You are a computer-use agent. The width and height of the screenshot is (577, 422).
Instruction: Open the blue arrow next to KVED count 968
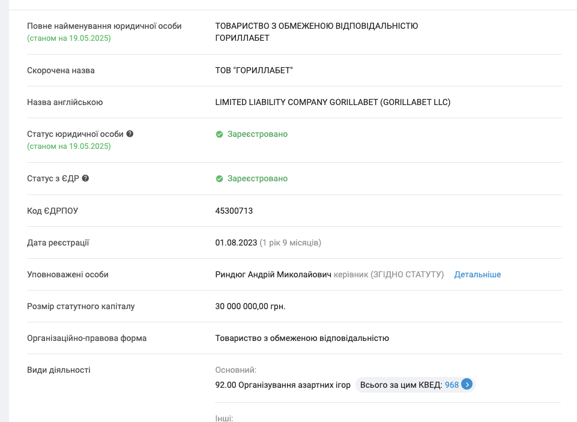point(467,385)
